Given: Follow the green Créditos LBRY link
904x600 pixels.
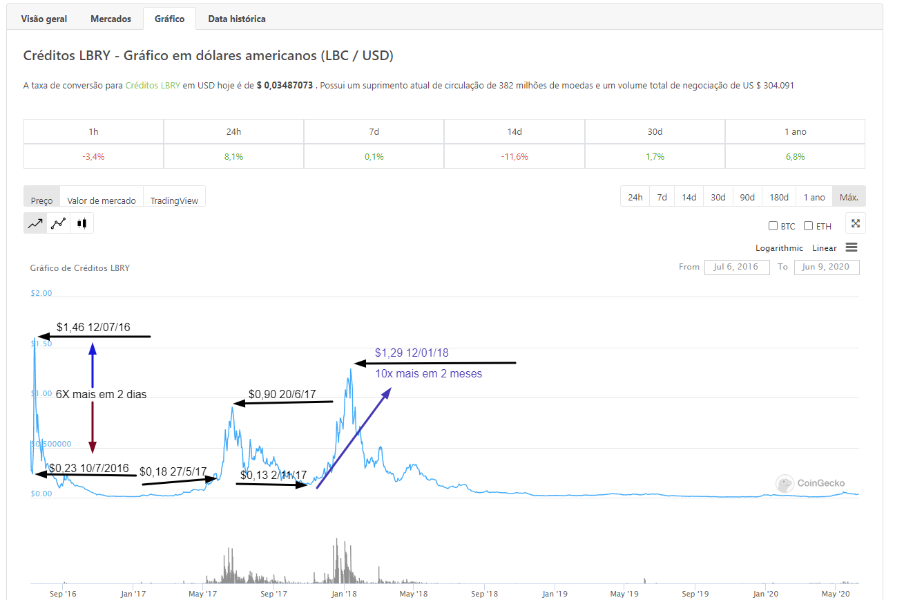Looking at the screenshot, I should (x=153, y=86).
